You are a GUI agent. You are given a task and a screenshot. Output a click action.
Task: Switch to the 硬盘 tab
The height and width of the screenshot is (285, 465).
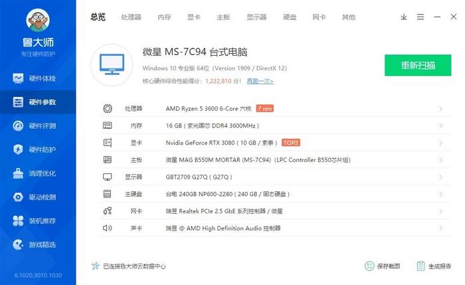[x=290, y=17]
